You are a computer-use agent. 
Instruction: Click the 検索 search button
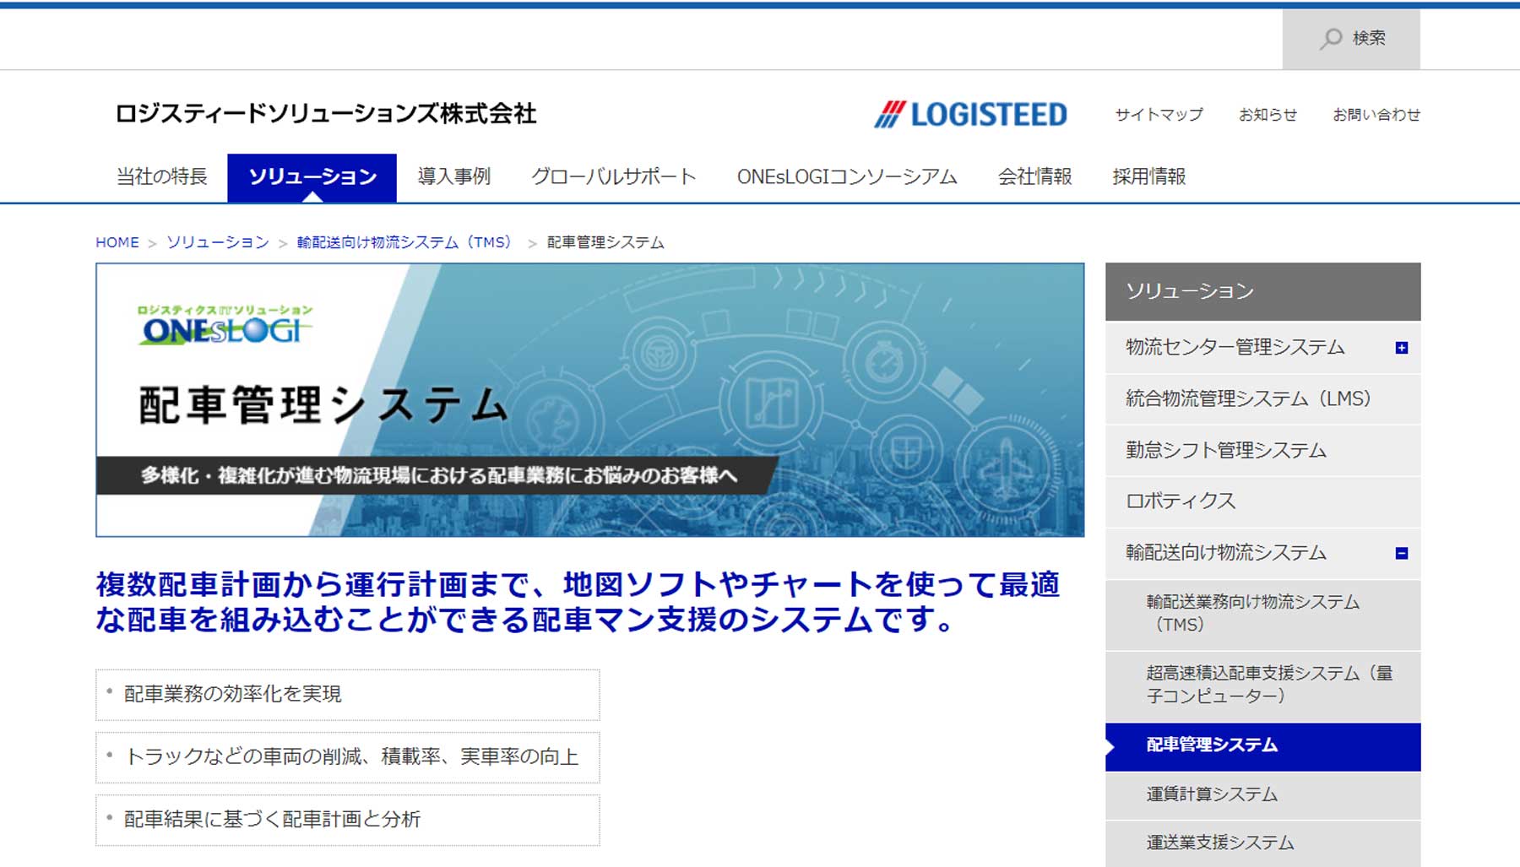(1351, 39)
